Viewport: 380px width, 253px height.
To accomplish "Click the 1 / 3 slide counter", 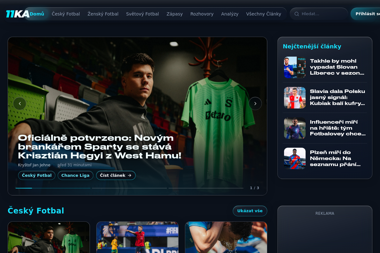I will click(255, 188).
